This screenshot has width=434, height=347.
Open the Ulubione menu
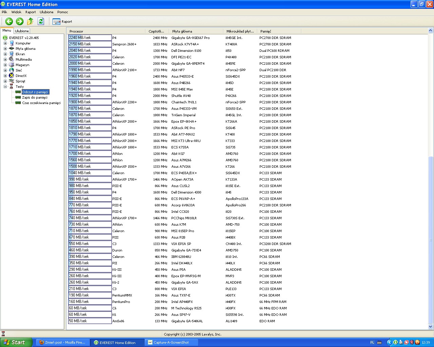coord(46,12)
